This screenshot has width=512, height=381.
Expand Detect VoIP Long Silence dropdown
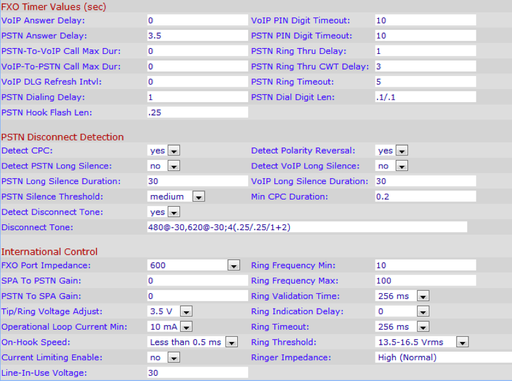tap(392, 166)
